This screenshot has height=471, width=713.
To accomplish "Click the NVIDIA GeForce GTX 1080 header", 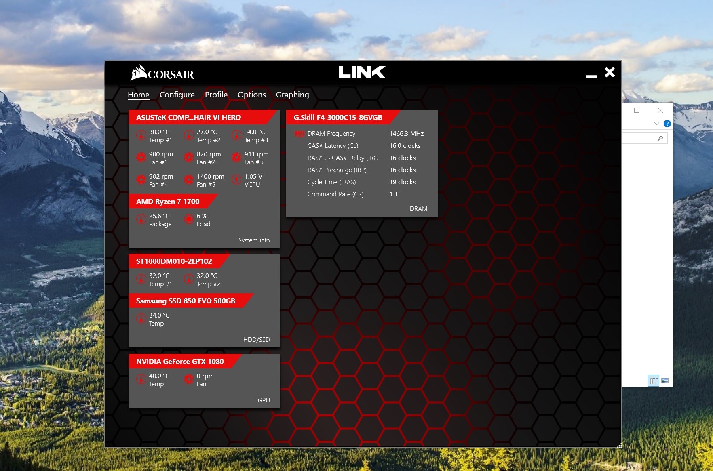I will (x=185, y=361).
